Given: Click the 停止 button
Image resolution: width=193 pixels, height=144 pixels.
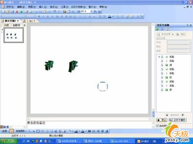Looking at the screenshot, I should (x=162, y=120).
